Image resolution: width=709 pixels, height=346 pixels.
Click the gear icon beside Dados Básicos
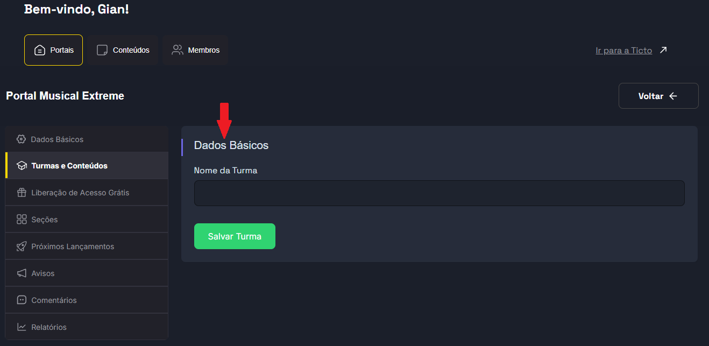(21, 139)
